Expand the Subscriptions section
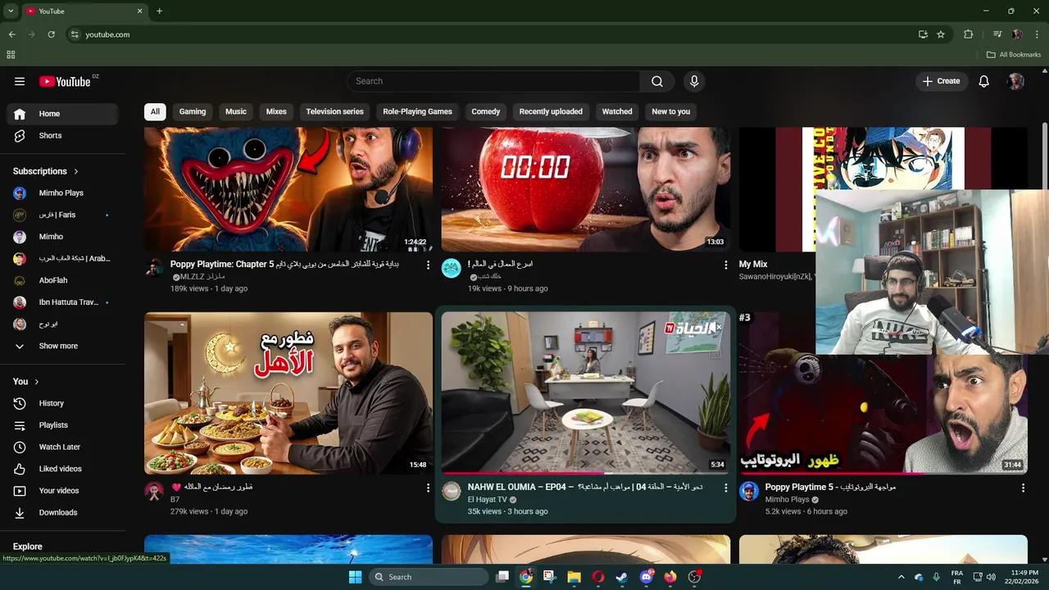The image size is (1049, 590). click(x=46, y=171)
